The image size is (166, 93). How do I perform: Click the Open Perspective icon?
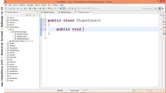[156, 9]
